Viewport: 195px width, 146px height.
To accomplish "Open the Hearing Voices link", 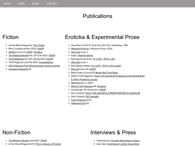I will [86, 56].
